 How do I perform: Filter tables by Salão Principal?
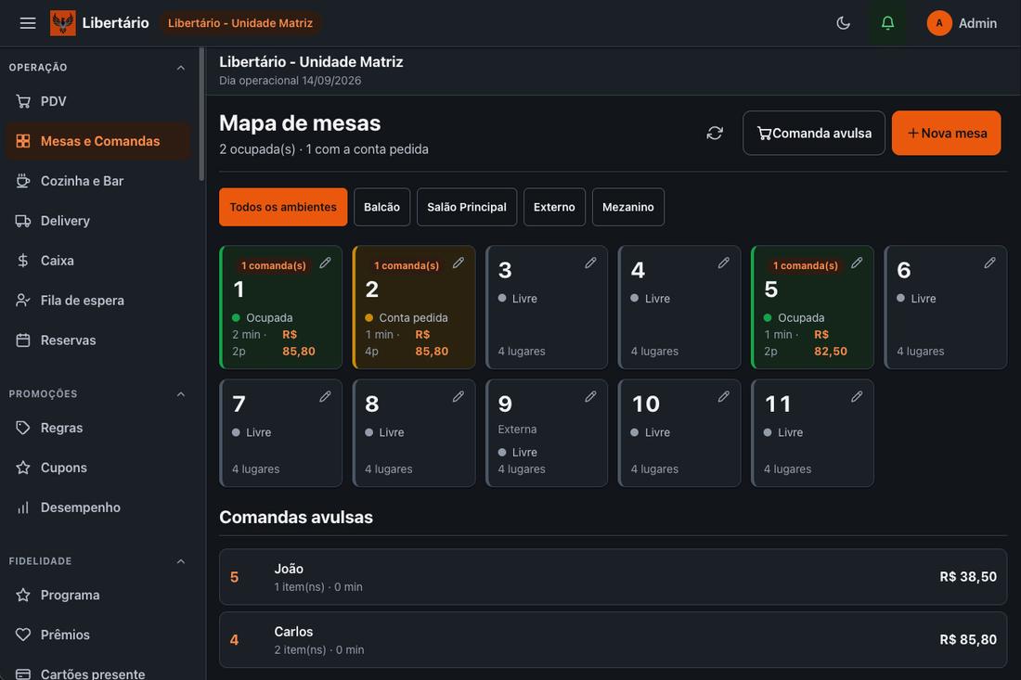click(466, 207)
